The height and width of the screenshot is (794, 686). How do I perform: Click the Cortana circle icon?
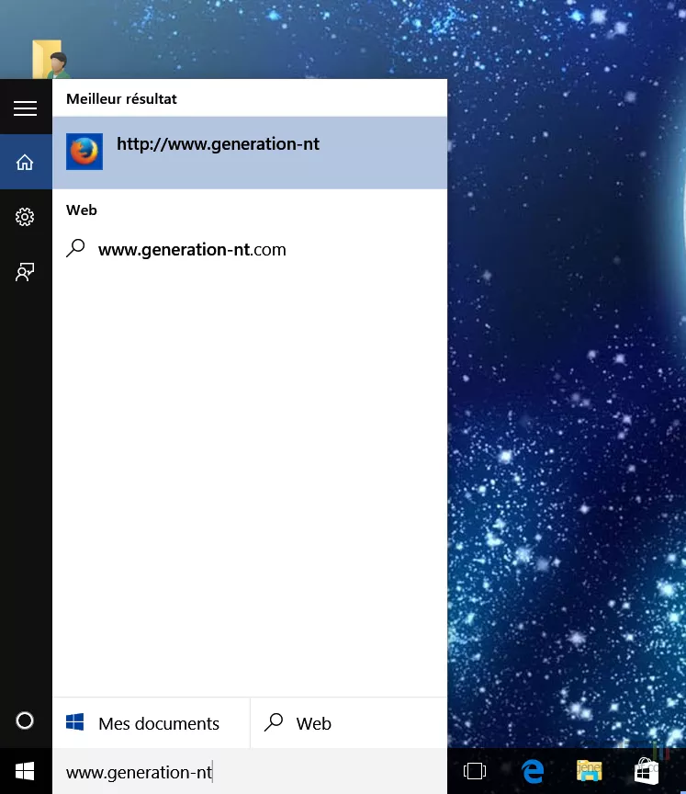[x=25, y=721]
